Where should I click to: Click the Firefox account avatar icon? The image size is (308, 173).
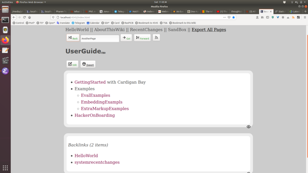click(283, 17)
